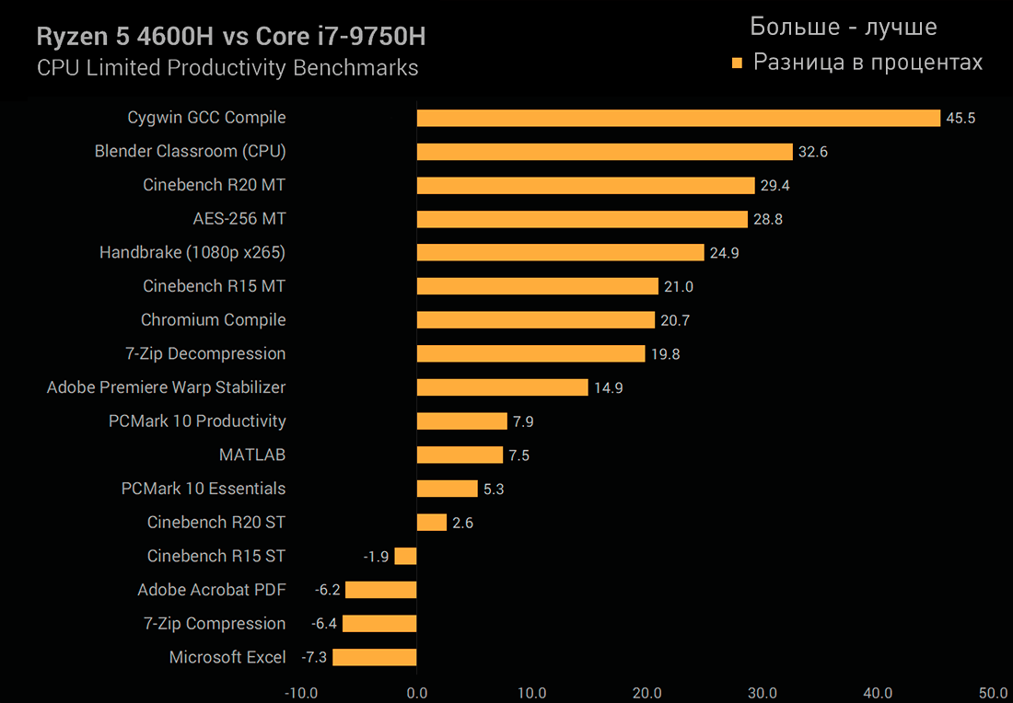Select the 'MATLAB' label

click(252, 455)
